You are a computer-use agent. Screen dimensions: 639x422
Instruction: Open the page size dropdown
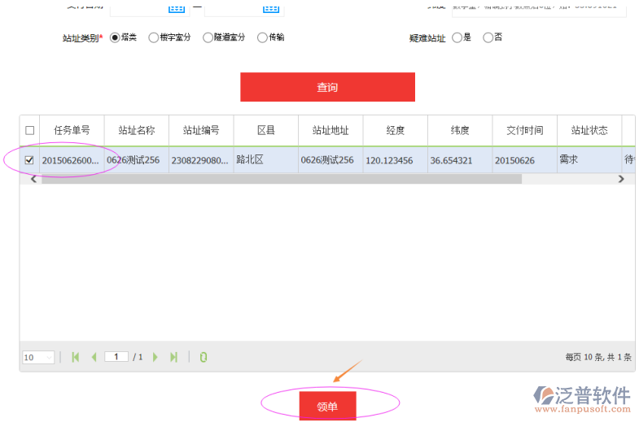(x=38, y=358)
